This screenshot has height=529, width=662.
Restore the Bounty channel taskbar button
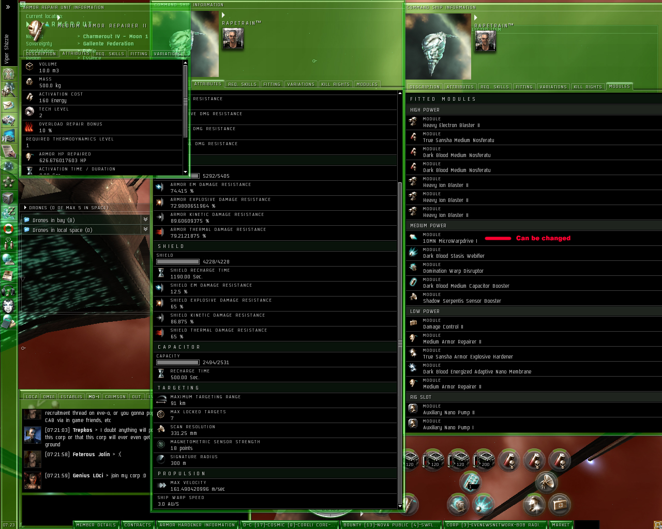click(390, 525)
